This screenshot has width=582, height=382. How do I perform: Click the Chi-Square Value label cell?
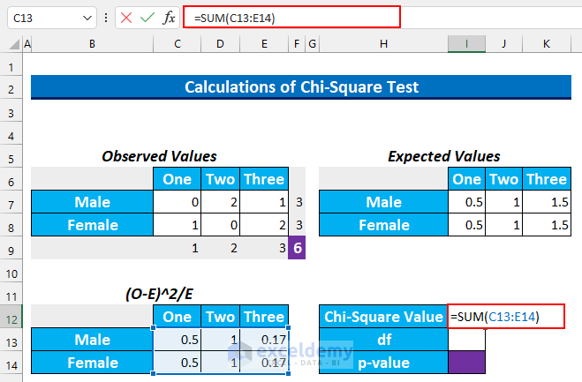383,317
